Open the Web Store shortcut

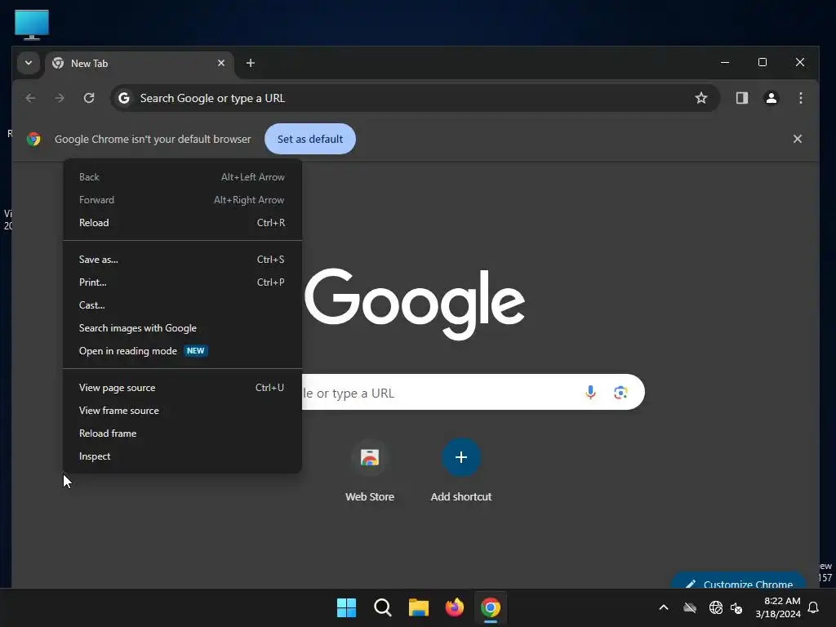coord(370,470)
